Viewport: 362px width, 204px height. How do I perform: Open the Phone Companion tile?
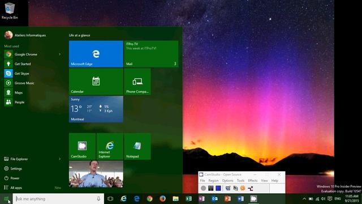pyautogui.click(x=137, y=82)
